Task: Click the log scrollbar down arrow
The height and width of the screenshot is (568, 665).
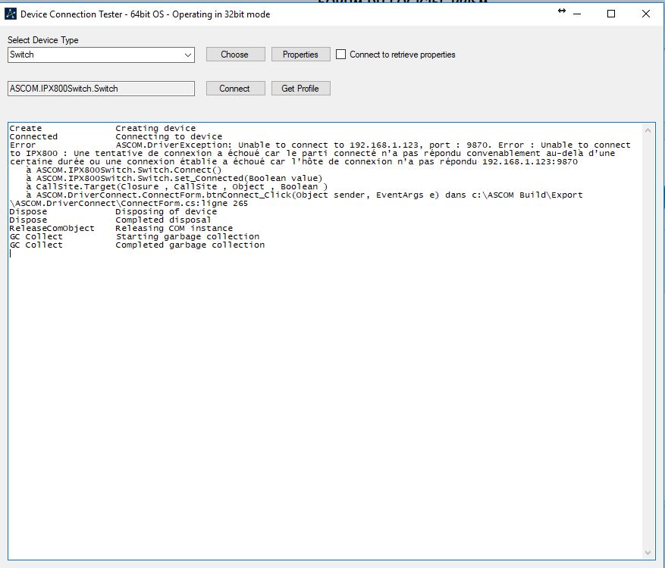Action: click(648, 551)
